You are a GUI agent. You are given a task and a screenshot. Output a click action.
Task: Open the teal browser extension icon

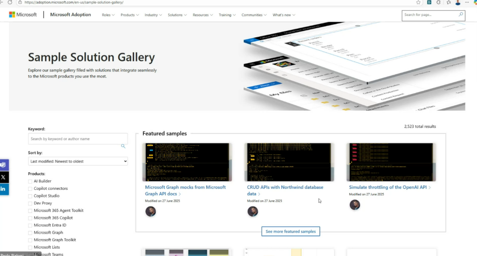coord(429,2)
